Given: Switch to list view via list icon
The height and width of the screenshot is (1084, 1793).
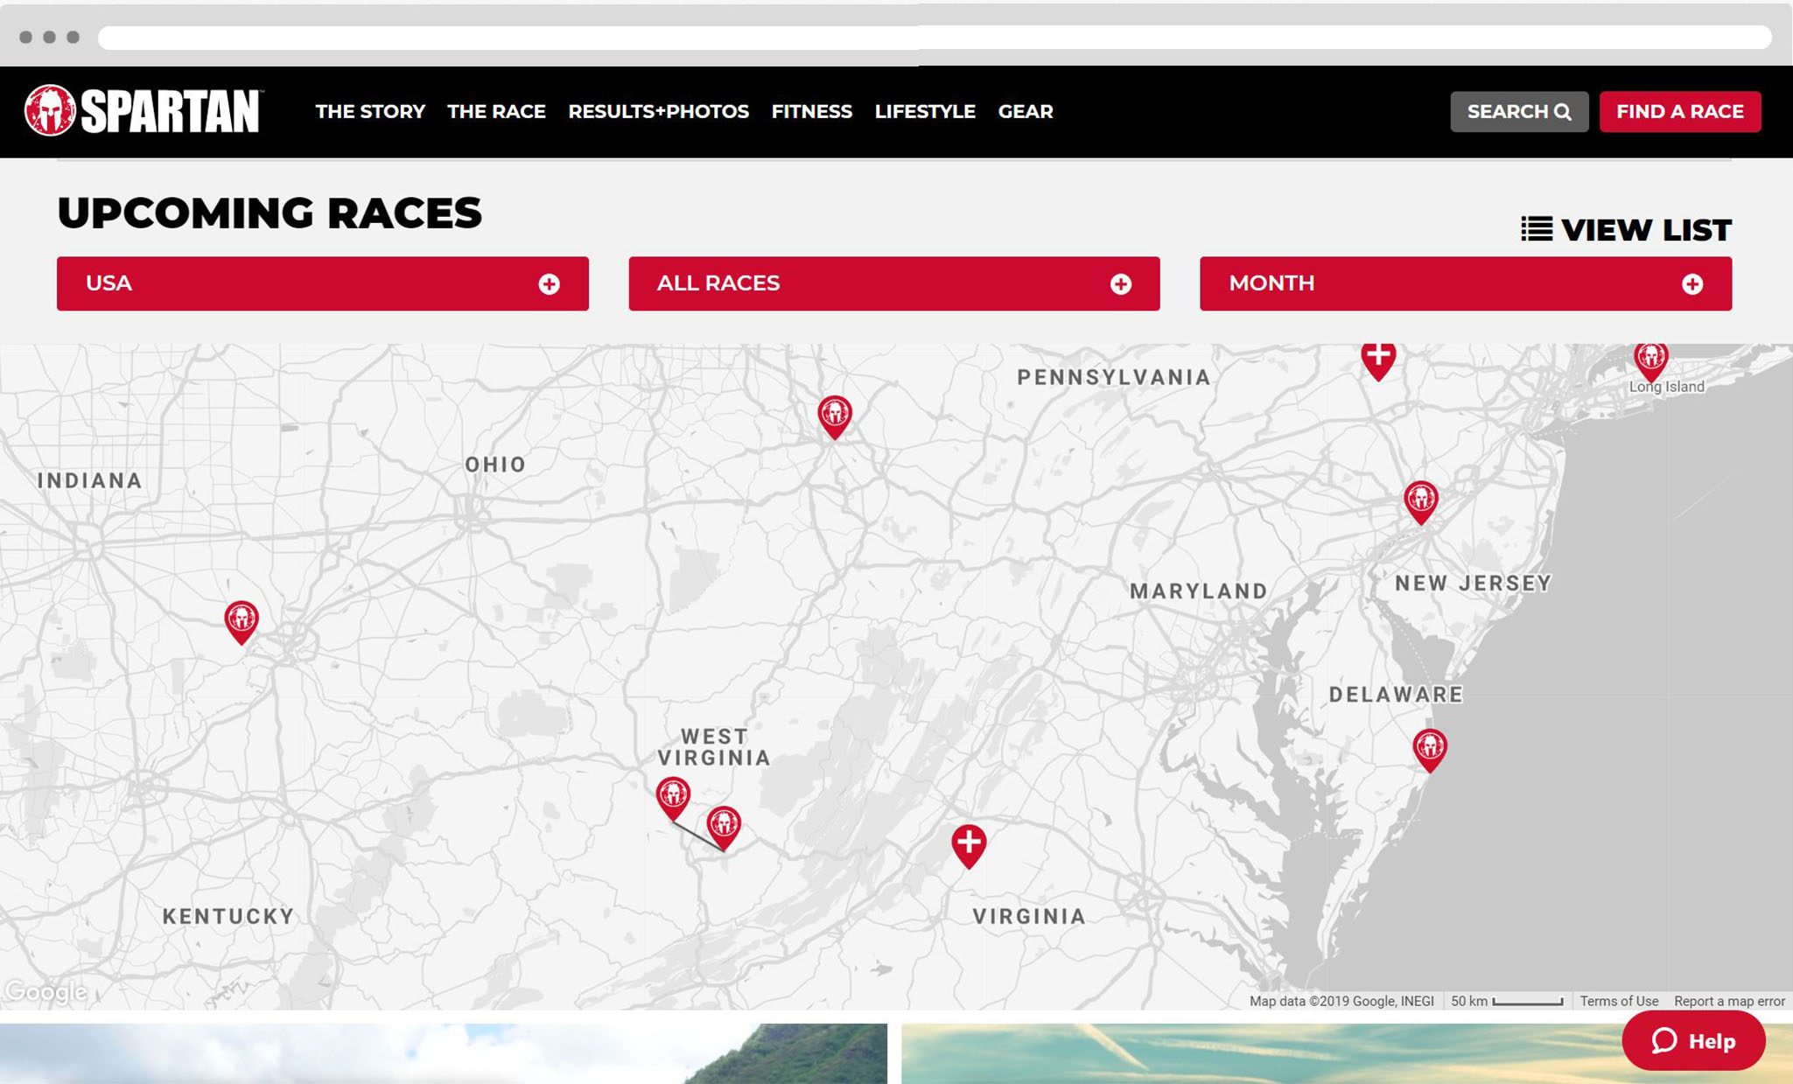Looking at the screenshot, I should click(1537, 229).
